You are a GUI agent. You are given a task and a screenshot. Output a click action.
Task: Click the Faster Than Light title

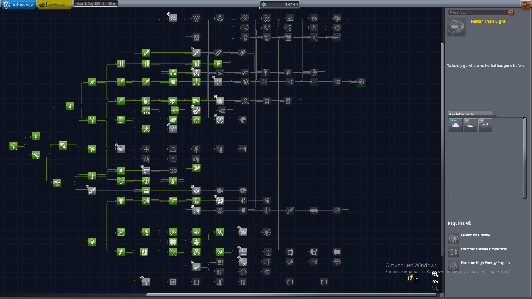488,21
